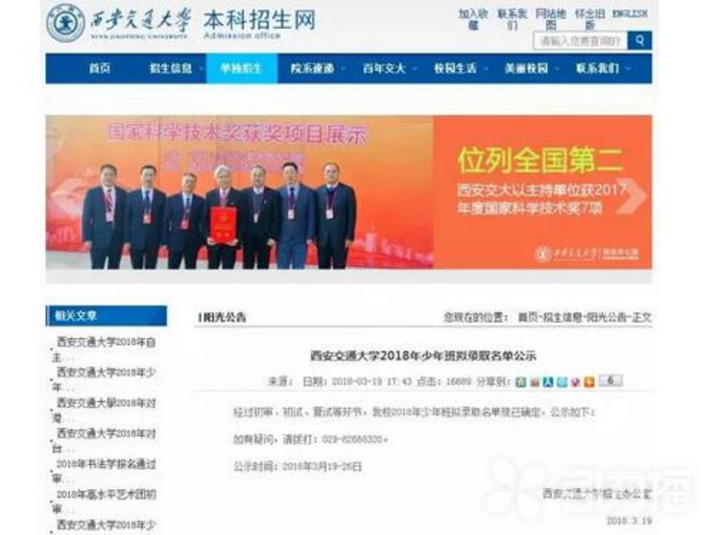The height and width of the screenshot is (535, 720).
Task: Expand the 招生信息 navigation dropdown
Action: pyautogui.click(x=202, y=69)
